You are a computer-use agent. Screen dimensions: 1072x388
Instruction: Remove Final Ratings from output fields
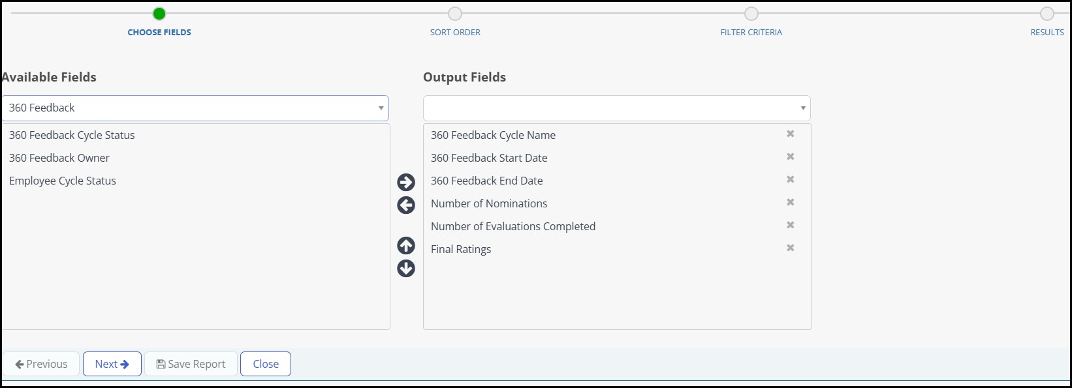pos(790,248)
